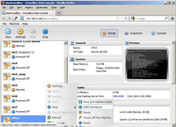Choose Settings... in context menu
This screenshot has width=176, height=127.
(x=61, y=86)
